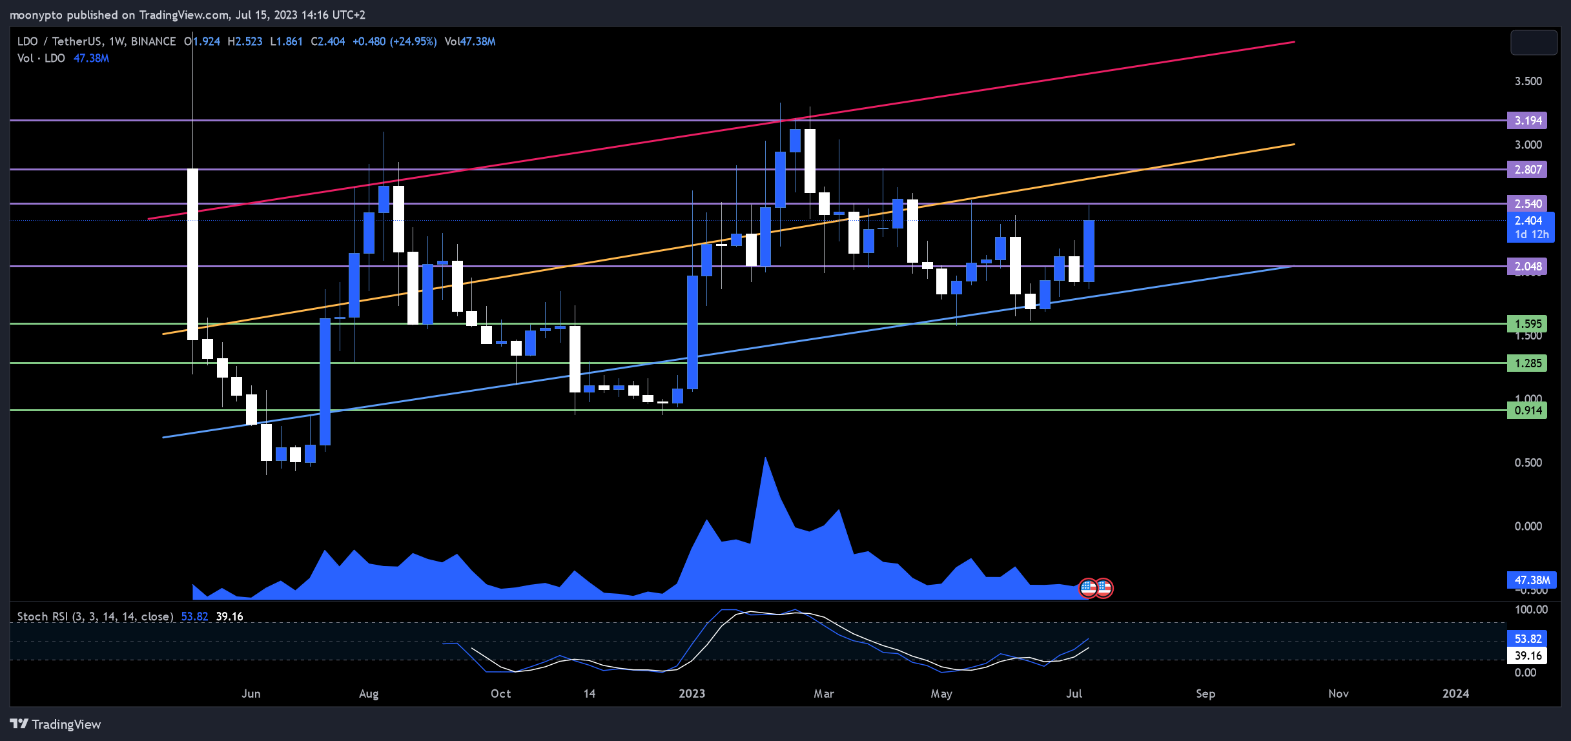This screenshot has width=1571, height=741.
Task: Click the 2024 label on time axis
Action: coord(1456,693)
